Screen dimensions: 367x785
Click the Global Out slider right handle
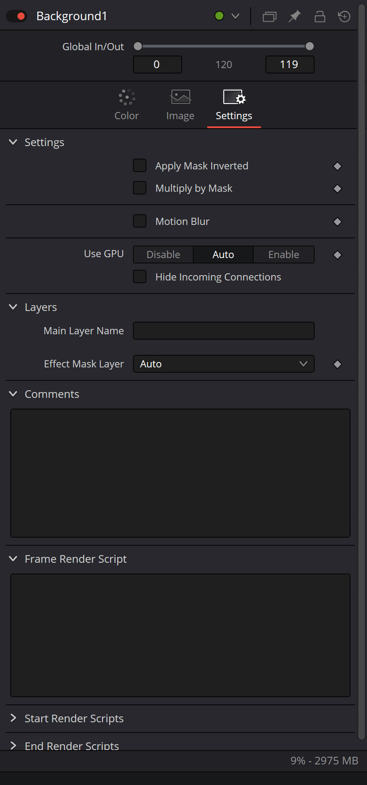pos(310,46)
